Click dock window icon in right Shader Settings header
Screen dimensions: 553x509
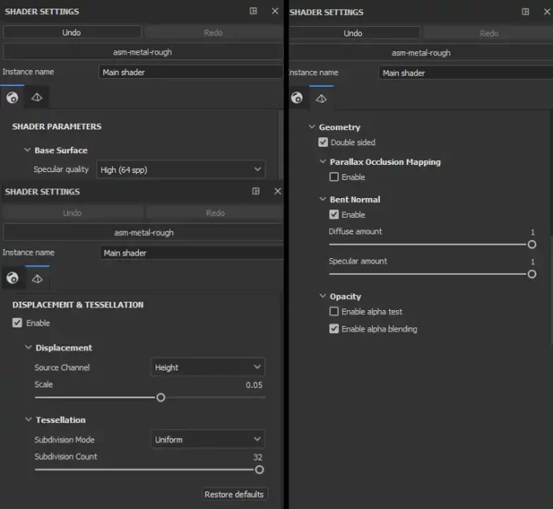525,12
